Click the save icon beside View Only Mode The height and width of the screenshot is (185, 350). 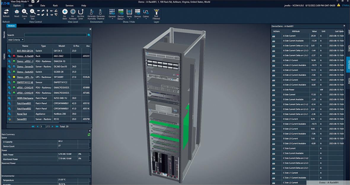point(33,1)
